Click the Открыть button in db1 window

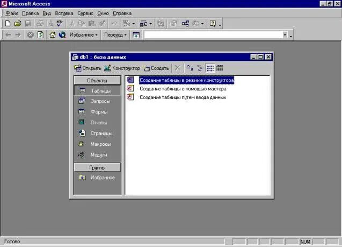click(88, 68)
